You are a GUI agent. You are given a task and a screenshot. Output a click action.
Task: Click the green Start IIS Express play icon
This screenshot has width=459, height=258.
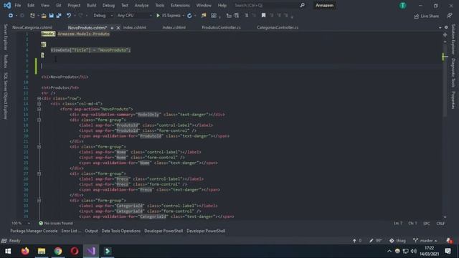pyautogui.click(x=158, y=16)
